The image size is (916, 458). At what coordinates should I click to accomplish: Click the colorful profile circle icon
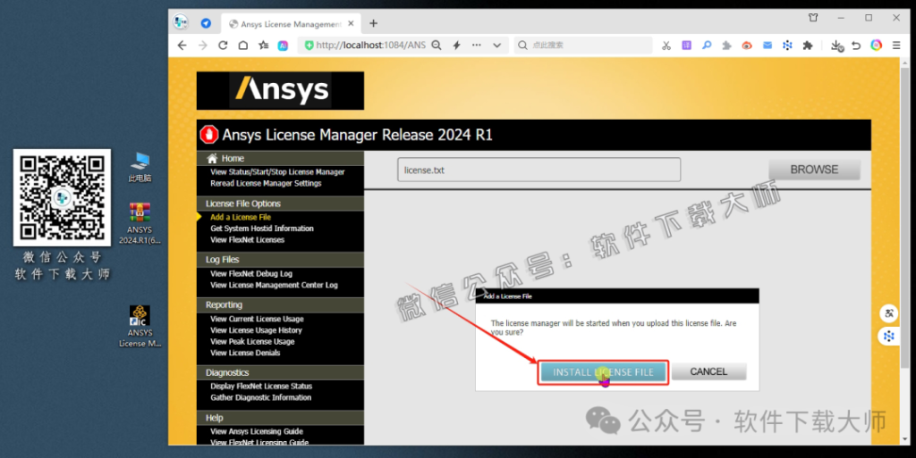[x=877, y=45]
